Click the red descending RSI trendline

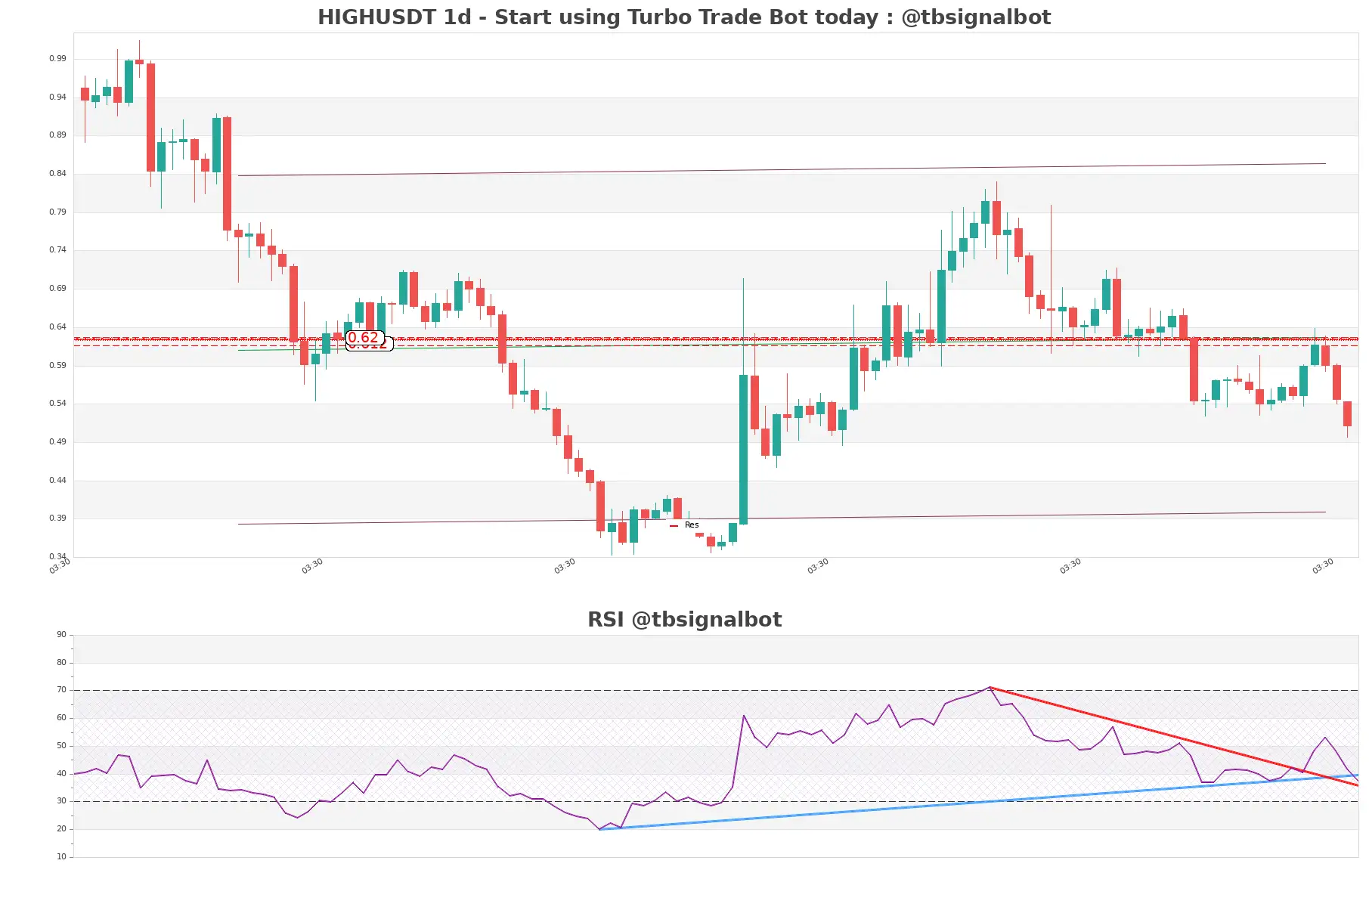(1173, 736)
